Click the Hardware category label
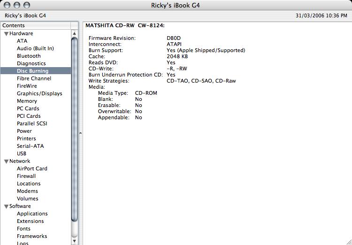Image resolution: width=352 pixels, height=245 pixels. pyautogui.click(x=21, y=33)
